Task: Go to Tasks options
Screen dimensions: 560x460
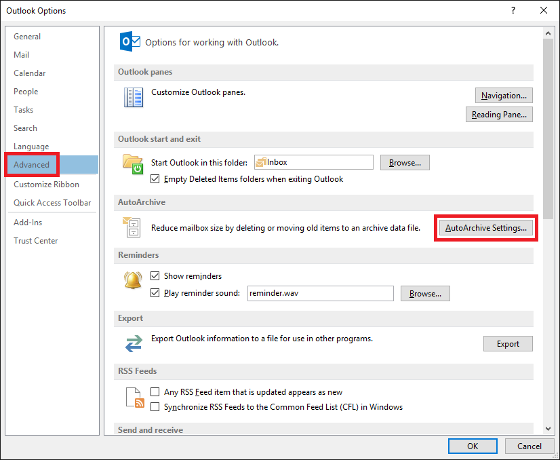Action: point(52,110)
